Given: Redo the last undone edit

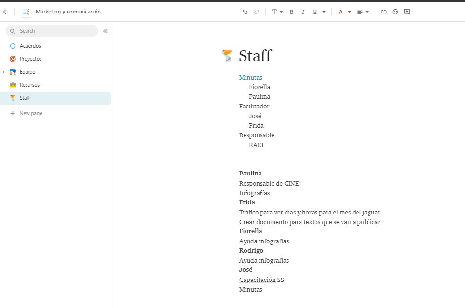Looking at the screenshot, I should pyautogui.click(x=257, y=12).
